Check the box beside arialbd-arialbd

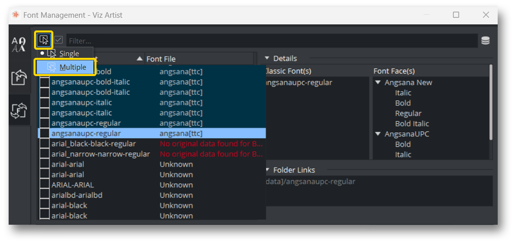[45, 195]
